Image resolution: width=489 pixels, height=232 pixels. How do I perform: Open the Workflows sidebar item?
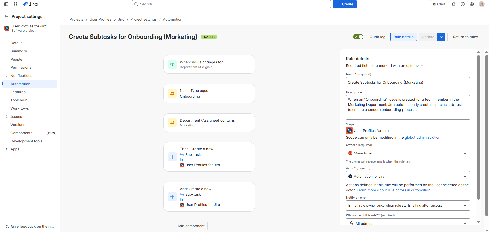coord(20,108)
